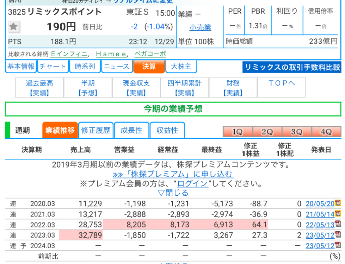Click 時価総額 value 233億円

pos(323,41)
